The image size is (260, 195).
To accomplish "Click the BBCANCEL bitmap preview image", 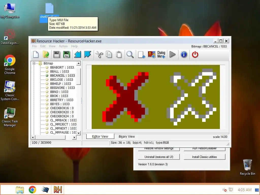I will click(x=156, y=97).
